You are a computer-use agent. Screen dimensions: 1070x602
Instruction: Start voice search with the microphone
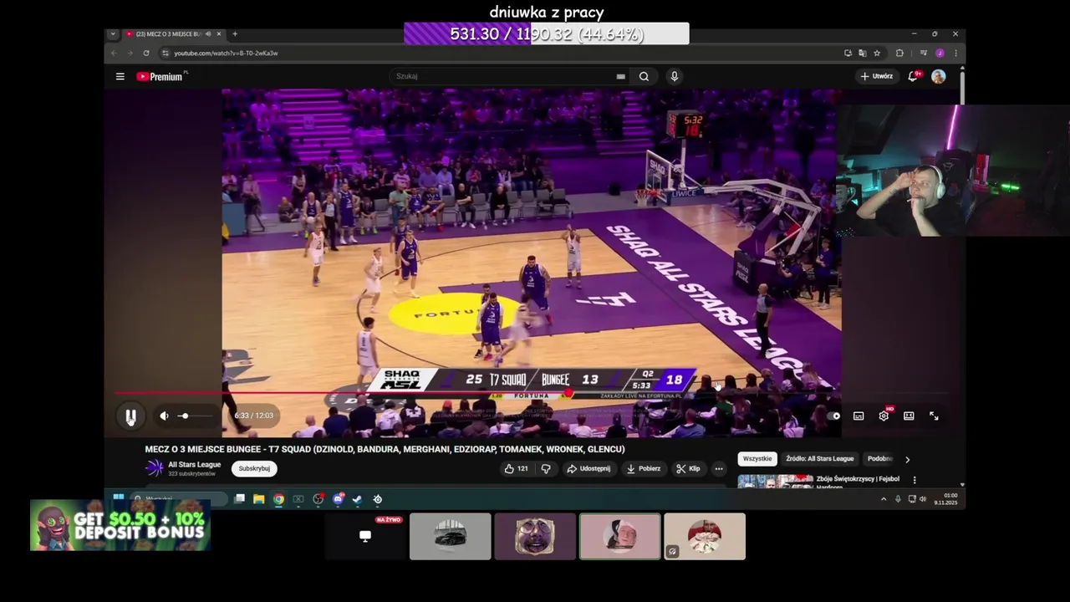pos(675,76)
